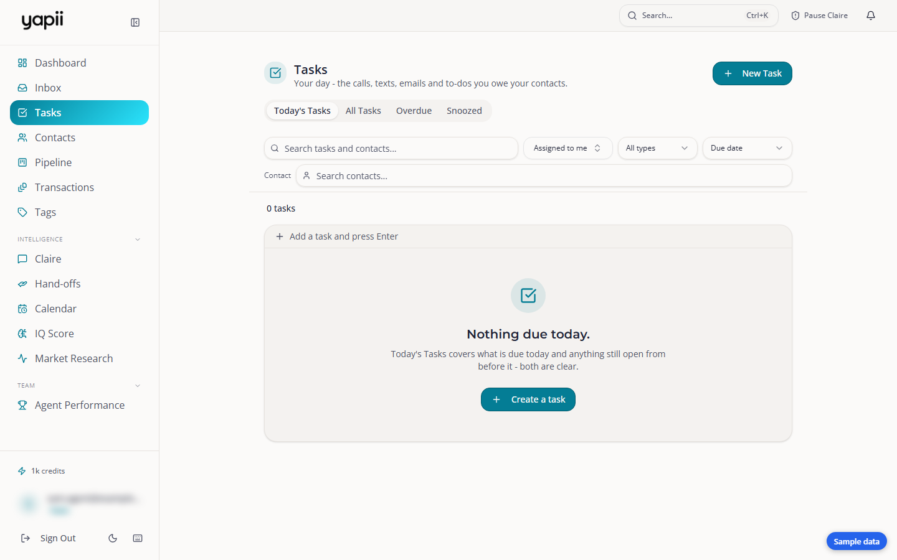Click the IQ Score brain icon
The width and height of the screenshot is (897, 560).
click(22, 334)
